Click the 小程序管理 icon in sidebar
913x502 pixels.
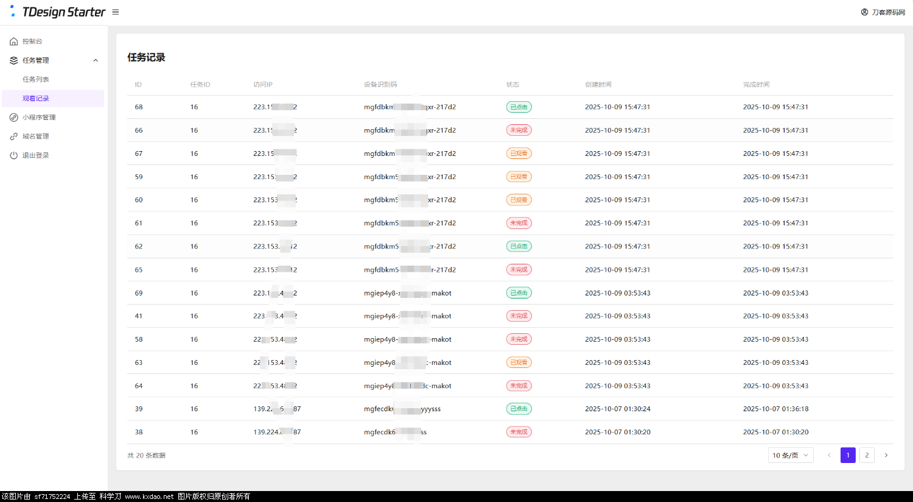(x=14, y=118)
